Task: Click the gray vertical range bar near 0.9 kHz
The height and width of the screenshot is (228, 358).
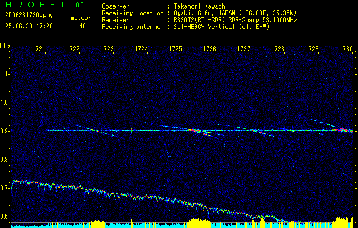Action: 11,132
